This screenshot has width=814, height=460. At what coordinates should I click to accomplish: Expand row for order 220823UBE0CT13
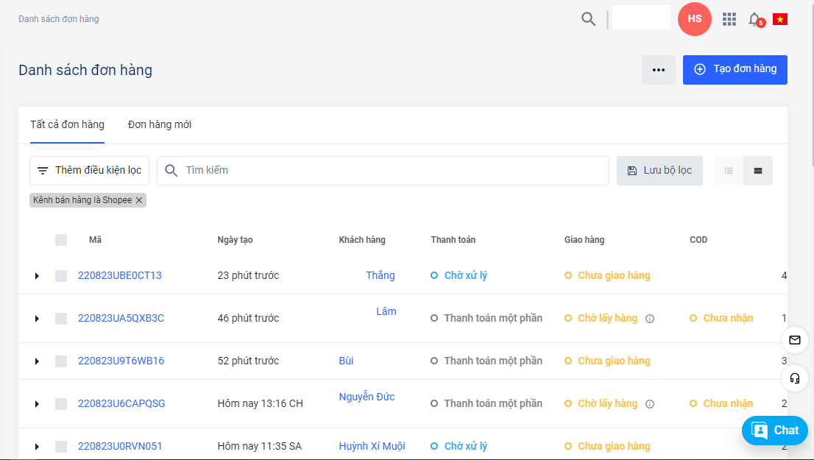(37, 276)
